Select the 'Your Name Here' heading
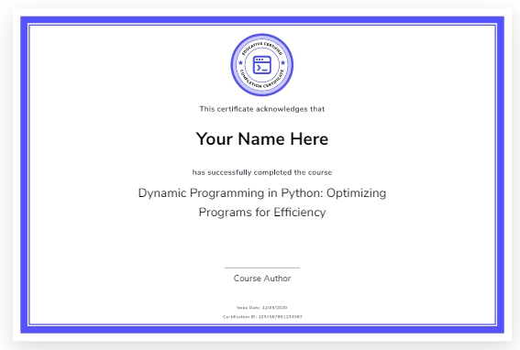Image resolution: width=520 pixels, height=350 pixels. point(262,139)
